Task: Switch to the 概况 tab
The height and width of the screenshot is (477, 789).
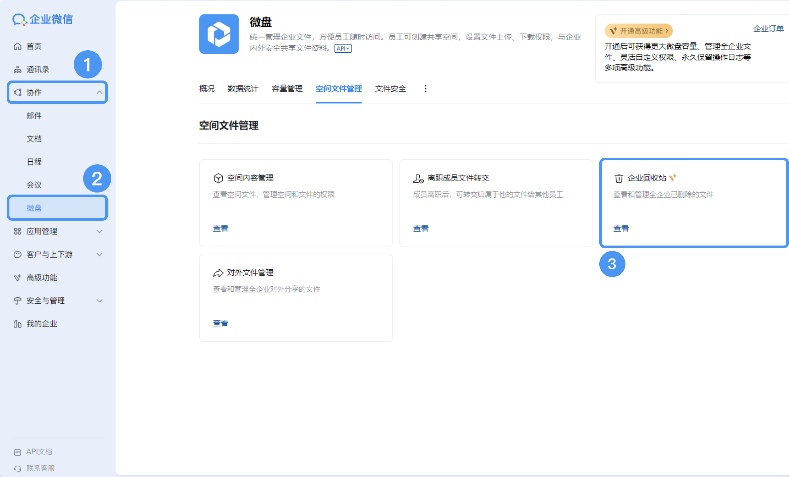Action: [207, 89]
